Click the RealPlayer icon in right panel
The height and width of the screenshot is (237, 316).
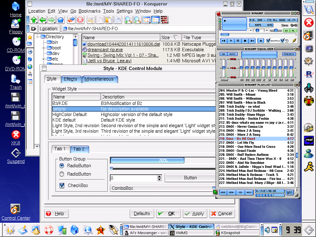point(309,141)
